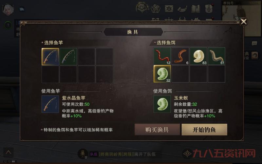Open the mail envelope icon in top bar
The width and height of the screenshot is (262, 164).
pyautogui.click(x=169, y=9)
